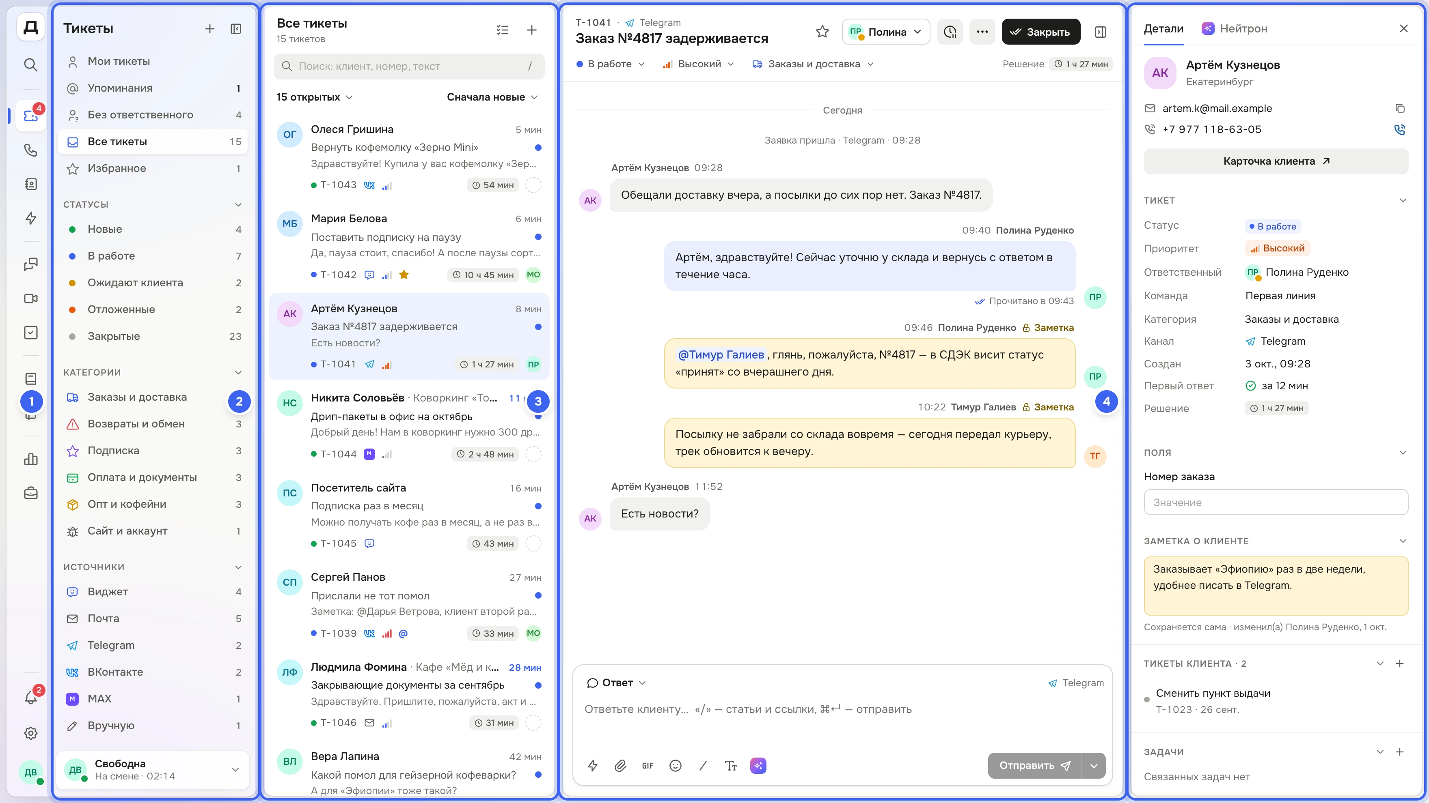The width and height of the screenshot is (1429, 803).
Task: Click the Высокий priority badge in details
Action: 1277,248
